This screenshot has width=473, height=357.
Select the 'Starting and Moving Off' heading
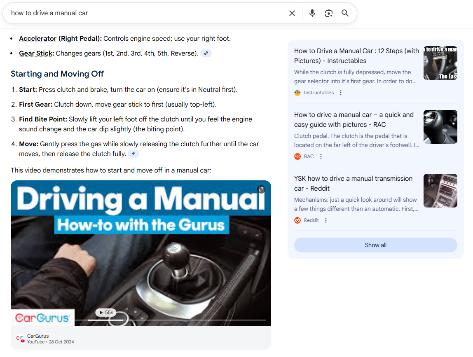coord(57,74)
